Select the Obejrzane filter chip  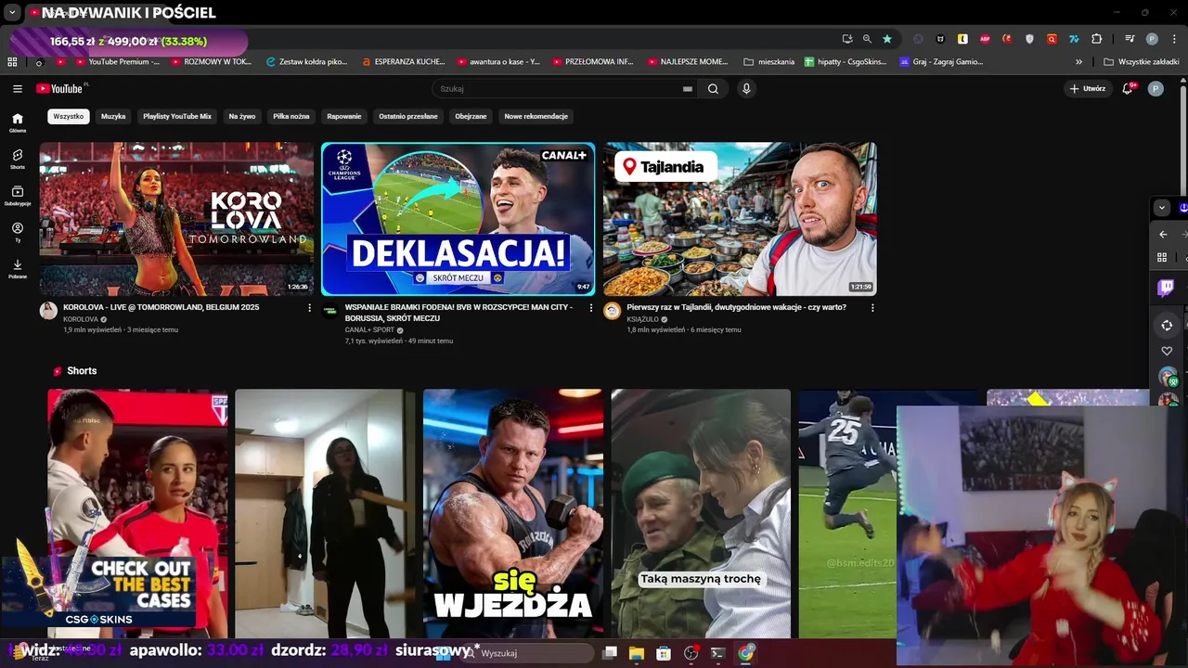click(x=471, y=117)
